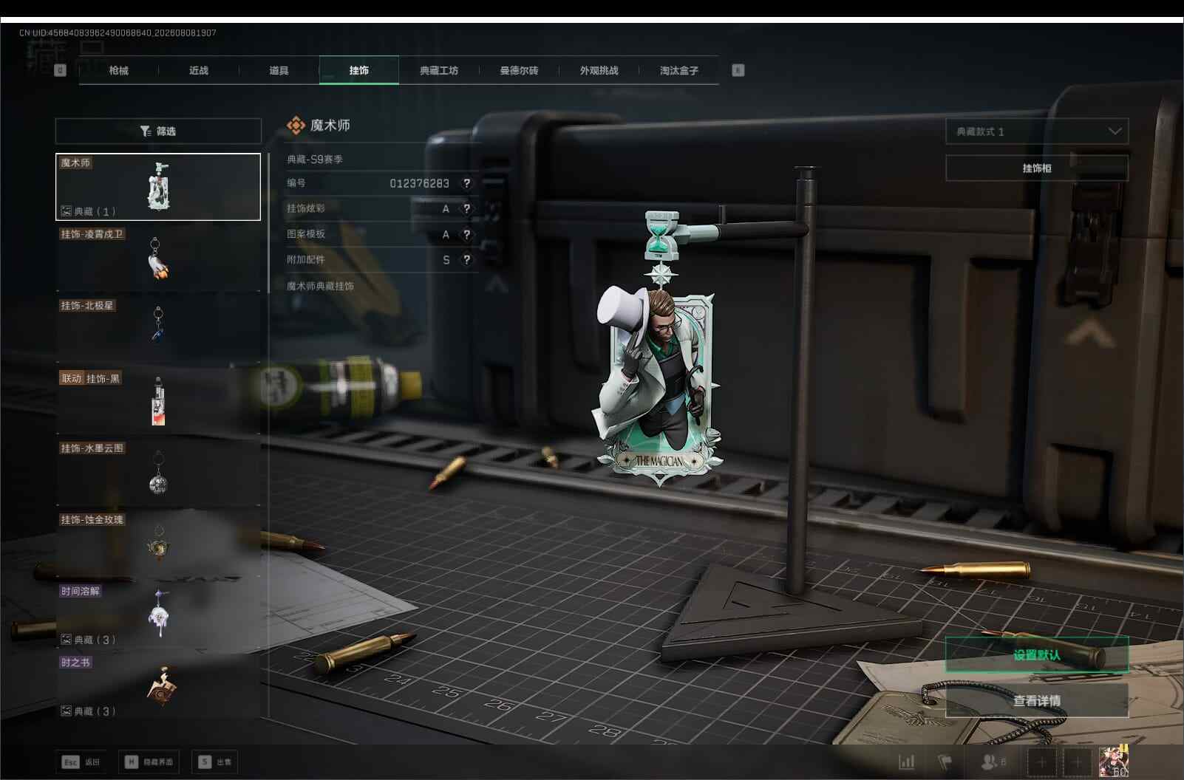Select the 联动 挂饰-黑 charm

(158, 401)
